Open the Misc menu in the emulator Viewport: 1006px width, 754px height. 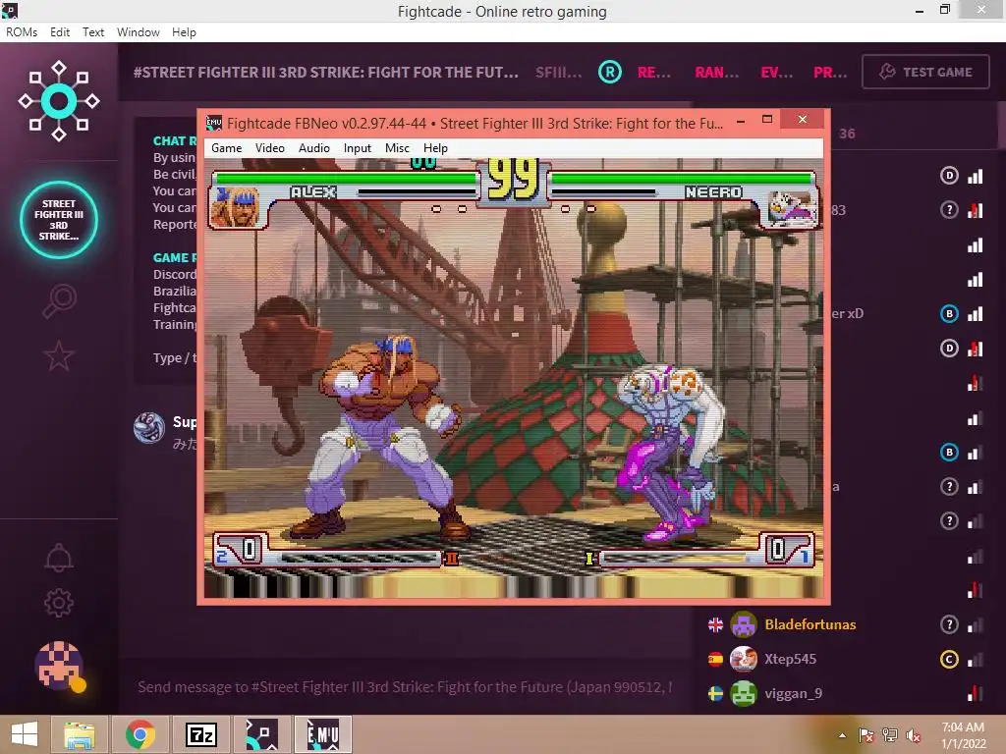pyautogui.click(x=397, y=148)
